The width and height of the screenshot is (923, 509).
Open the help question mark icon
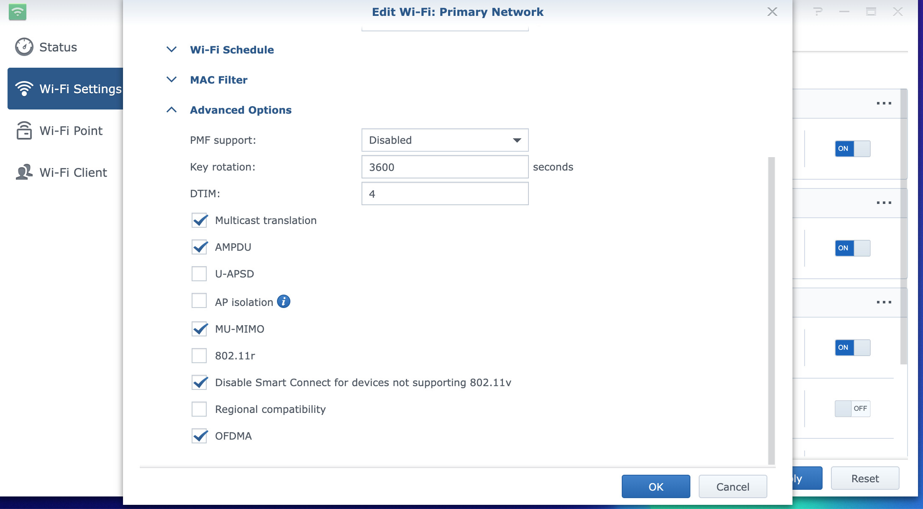(818, 12)
